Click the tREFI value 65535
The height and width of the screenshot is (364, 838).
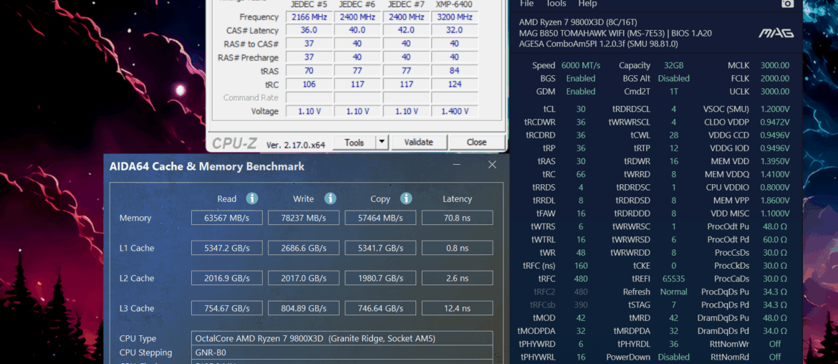[673, 279]
